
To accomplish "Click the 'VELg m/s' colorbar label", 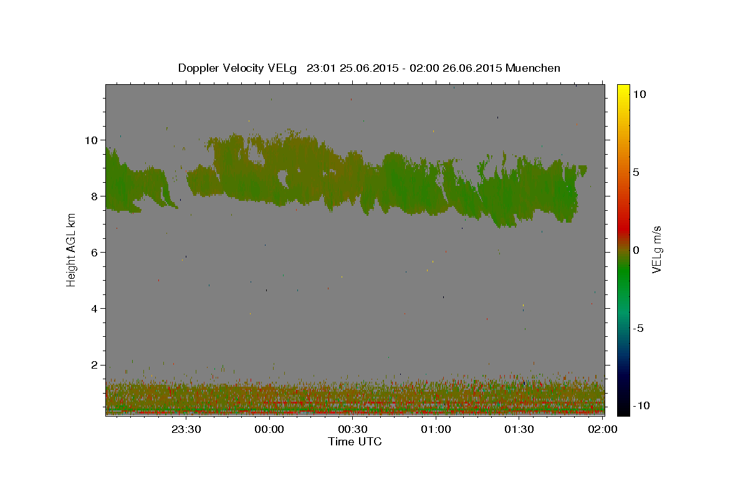I will (x=656, y=249).
